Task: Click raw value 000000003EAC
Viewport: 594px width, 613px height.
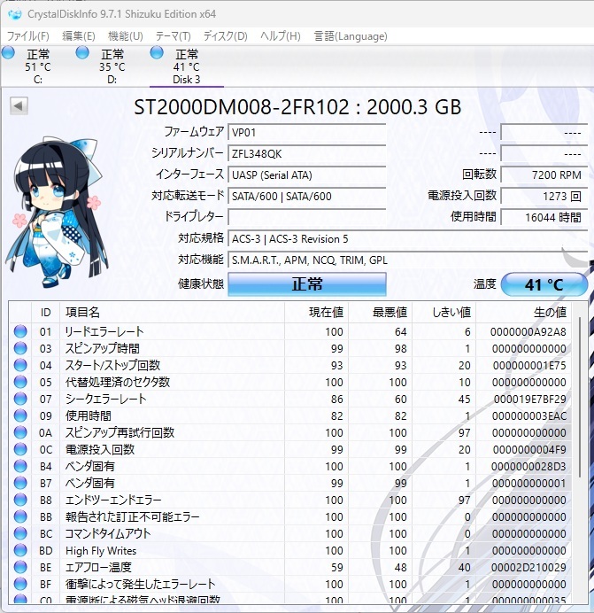Action: coord(529,416)
